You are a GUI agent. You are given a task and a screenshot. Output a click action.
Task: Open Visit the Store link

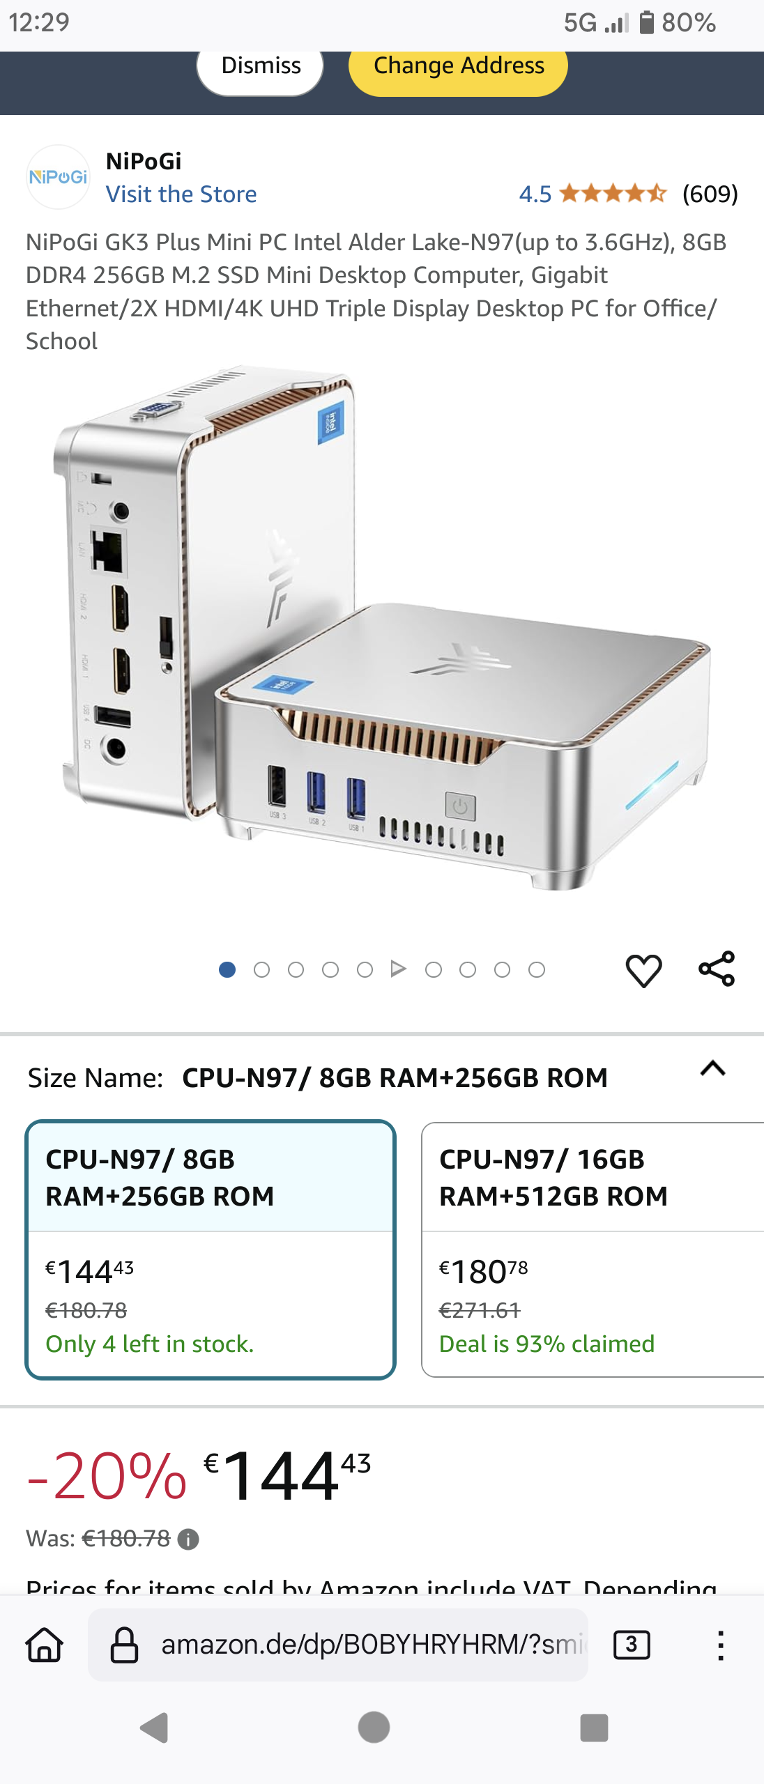click(181, 194)
